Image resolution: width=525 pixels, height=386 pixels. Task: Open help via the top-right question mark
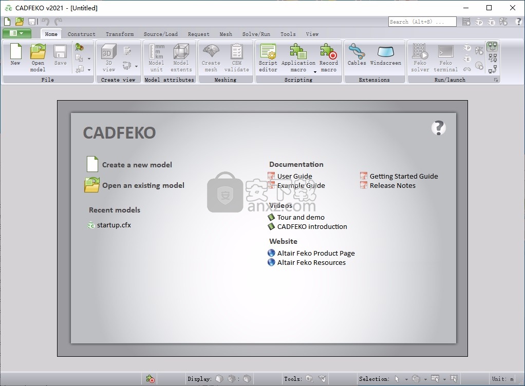(x=518, y=22)
